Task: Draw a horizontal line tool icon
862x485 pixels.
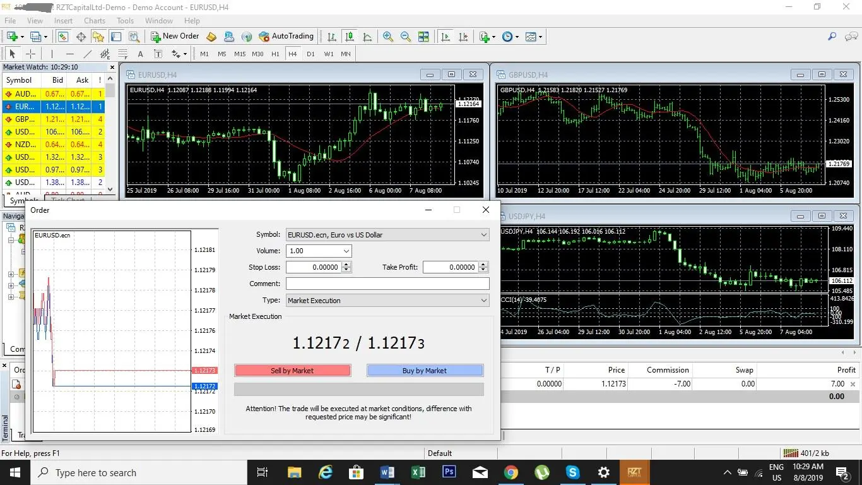Action: (x=70, y=54)
